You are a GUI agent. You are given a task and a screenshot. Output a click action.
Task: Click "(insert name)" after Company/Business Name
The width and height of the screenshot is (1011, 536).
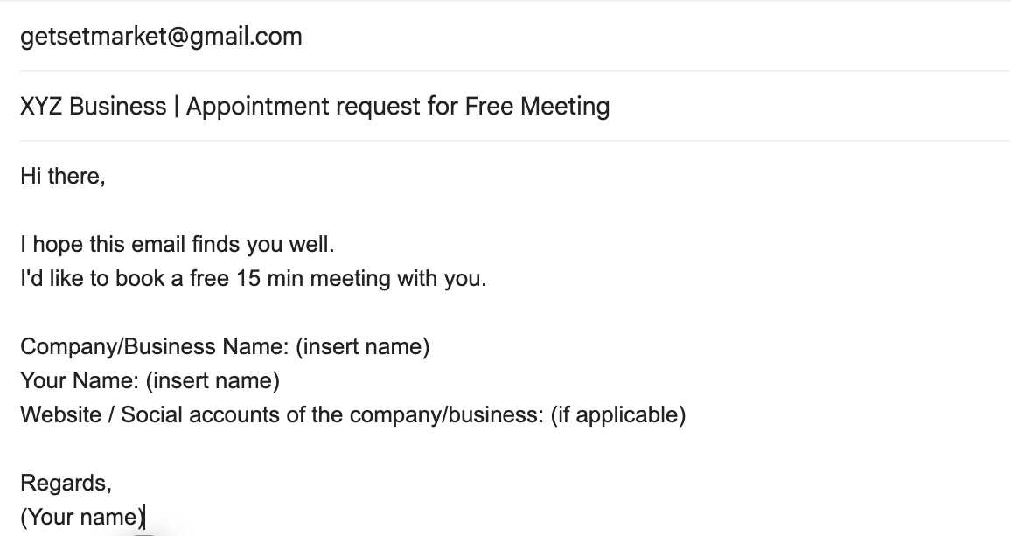click(362, 346)
